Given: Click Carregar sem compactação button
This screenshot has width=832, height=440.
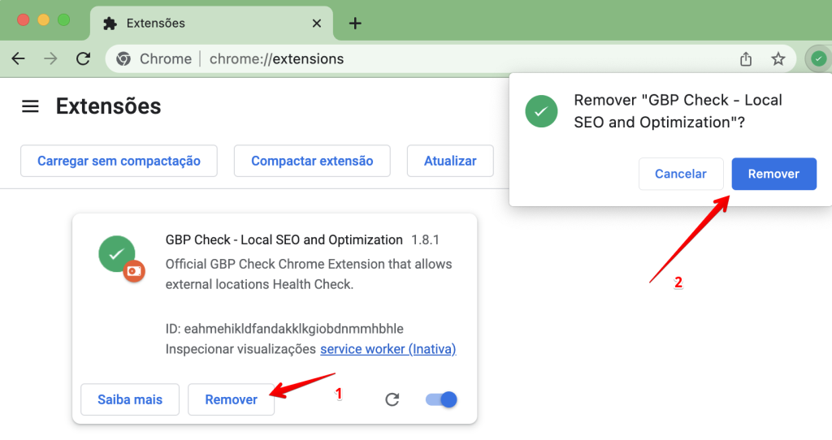Looking at the screenshot, I should [119, 161].
